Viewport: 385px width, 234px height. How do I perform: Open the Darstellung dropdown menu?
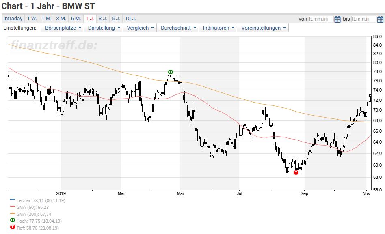104,28
